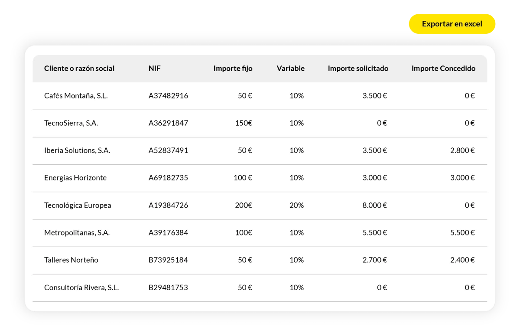Select the TecnoSierra, S.A. client name
520x333 pixels.
point(71,123)
